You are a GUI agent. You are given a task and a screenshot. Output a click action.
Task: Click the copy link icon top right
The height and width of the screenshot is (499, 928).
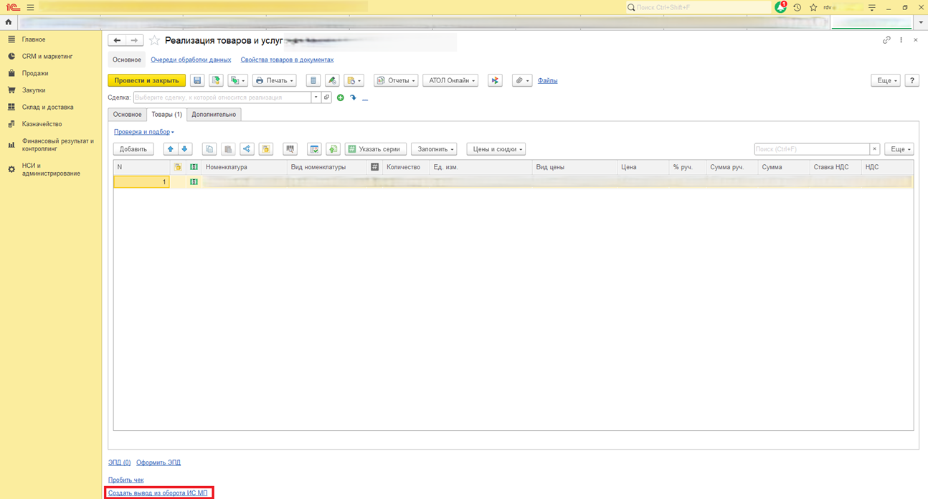coord(886,40)
